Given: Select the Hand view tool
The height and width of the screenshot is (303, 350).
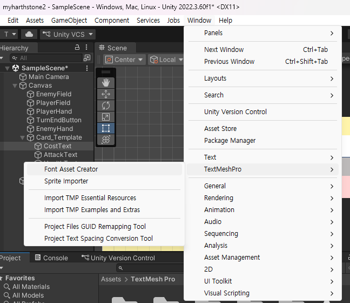Looking at the screenshot, I should point(106,83).
